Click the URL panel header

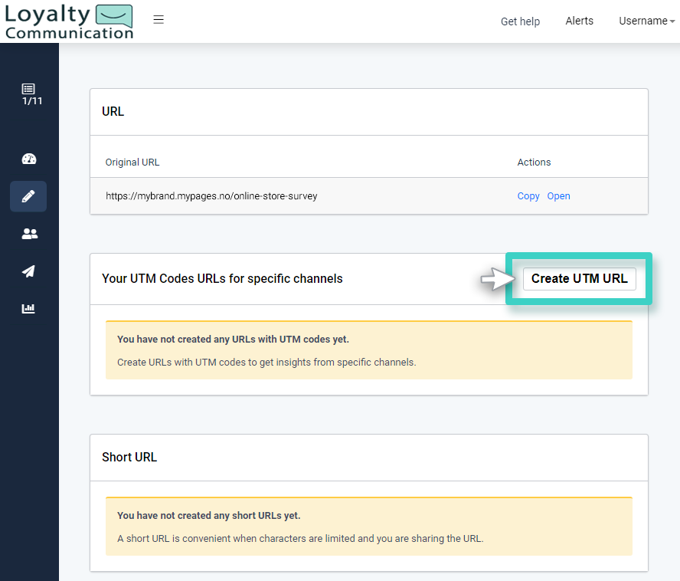click(113, 111)
